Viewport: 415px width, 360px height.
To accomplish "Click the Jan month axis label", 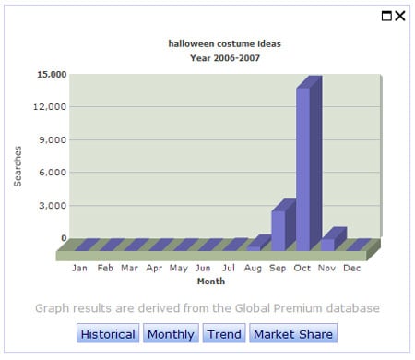I will (x=79, y=268).
